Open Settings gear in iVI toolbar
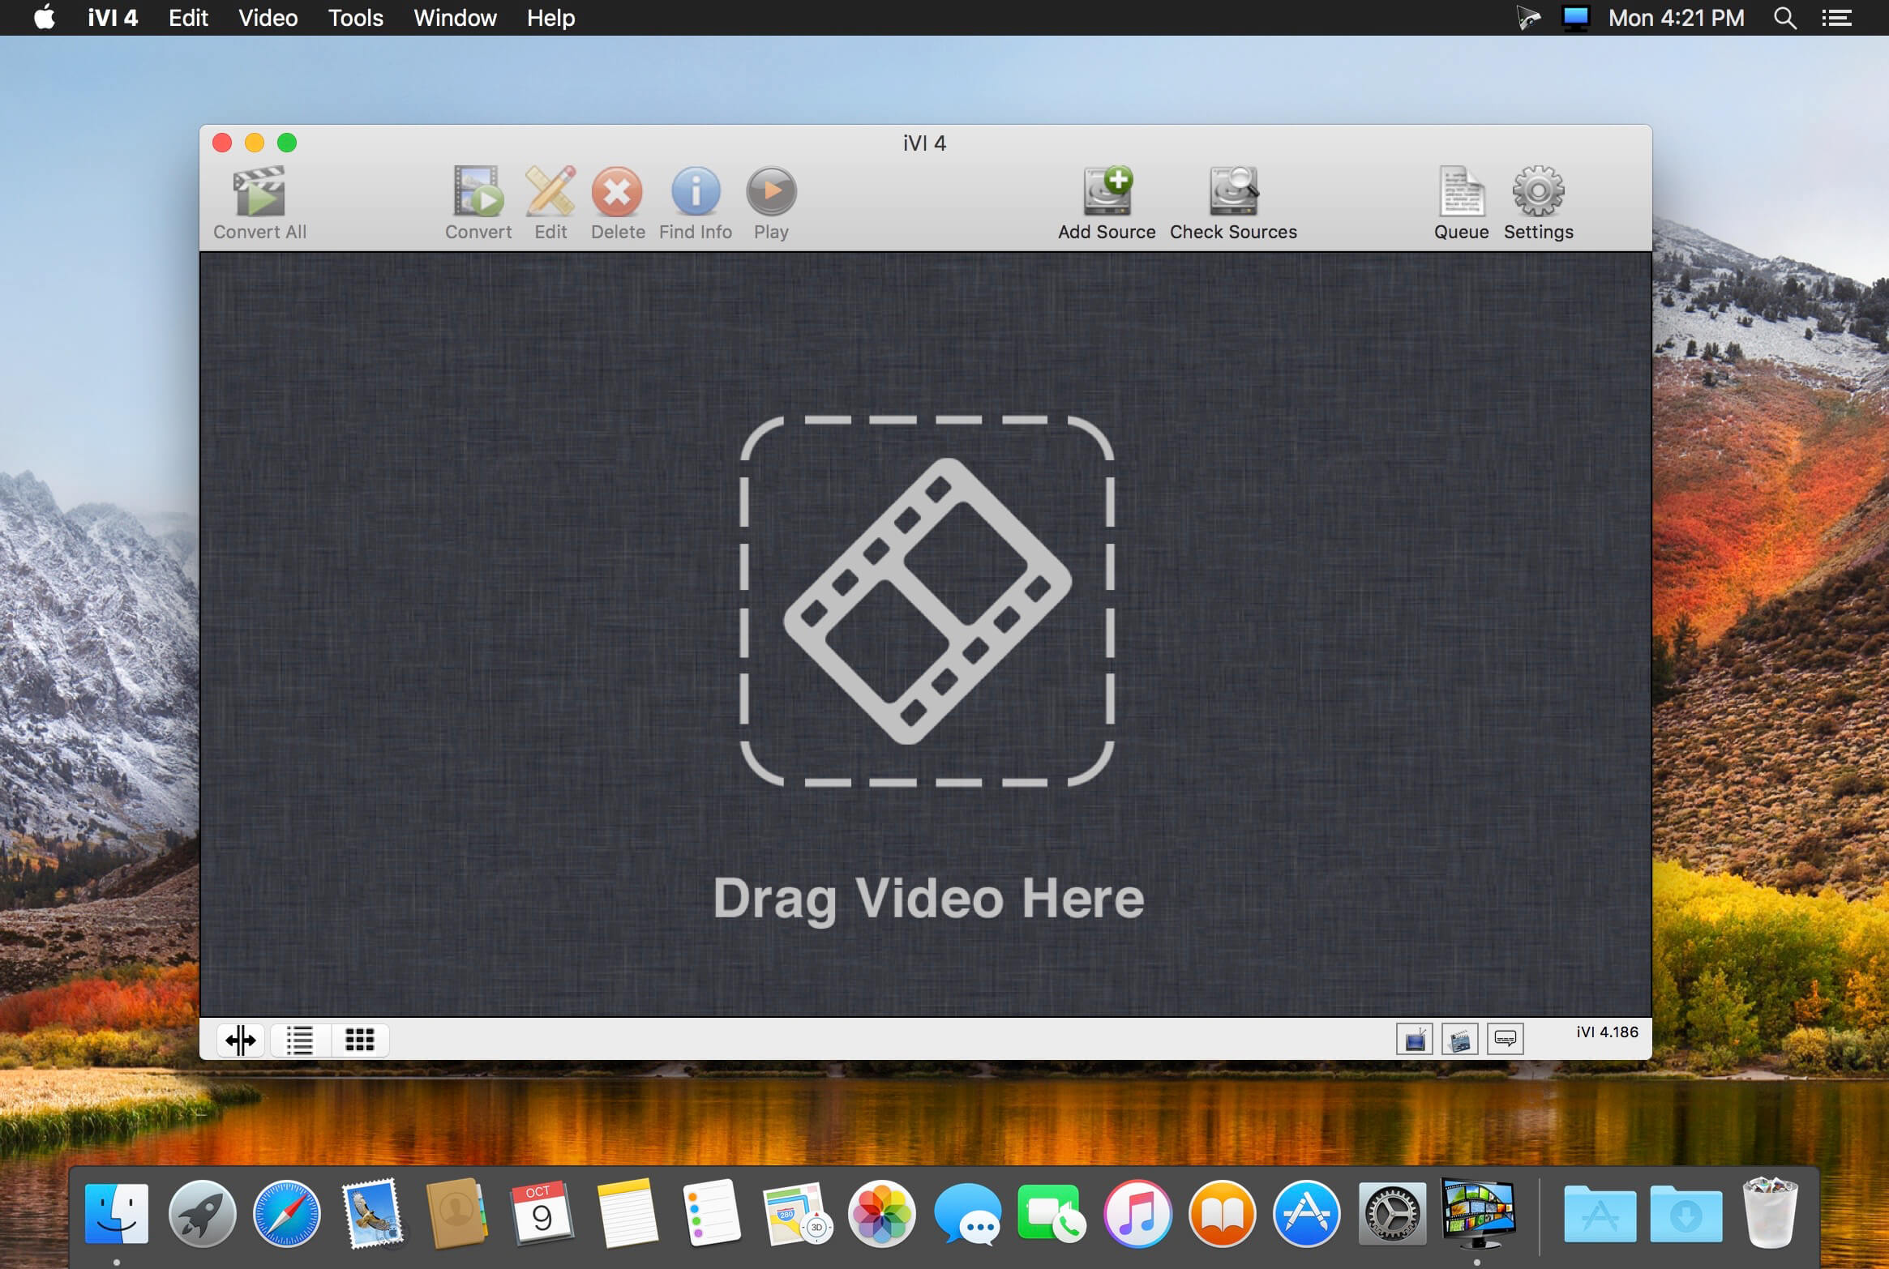 click(1538, 191)
